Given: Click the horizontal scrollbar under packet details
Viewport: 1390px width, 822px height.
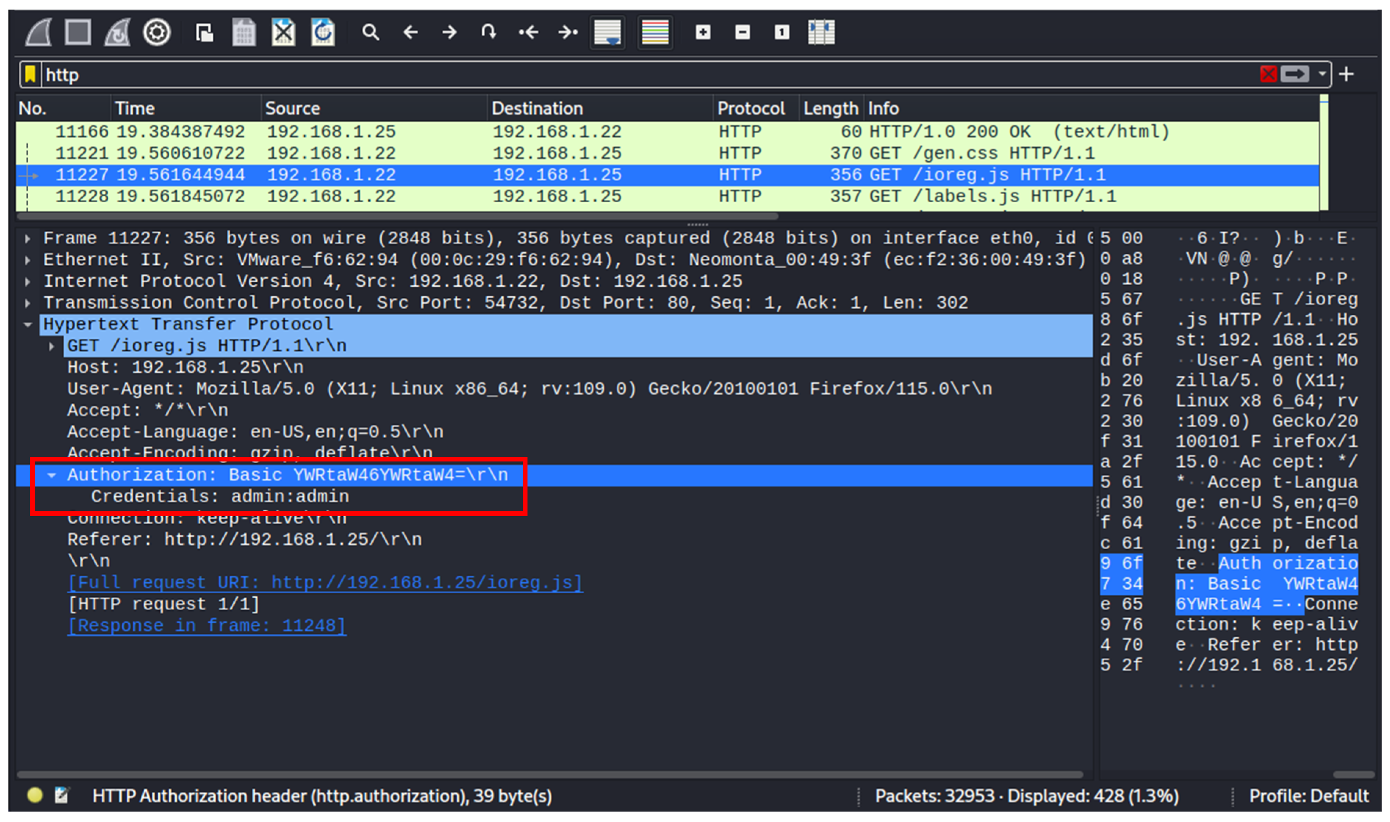Looking at the screenshot, I should point(549,774).
